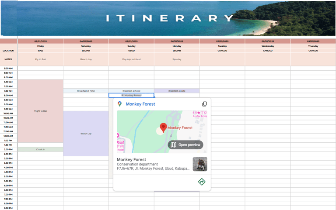Select the UBUD location cell
Image resolution: width=336 pixels, height=210 pixels.
click(131, 51)
